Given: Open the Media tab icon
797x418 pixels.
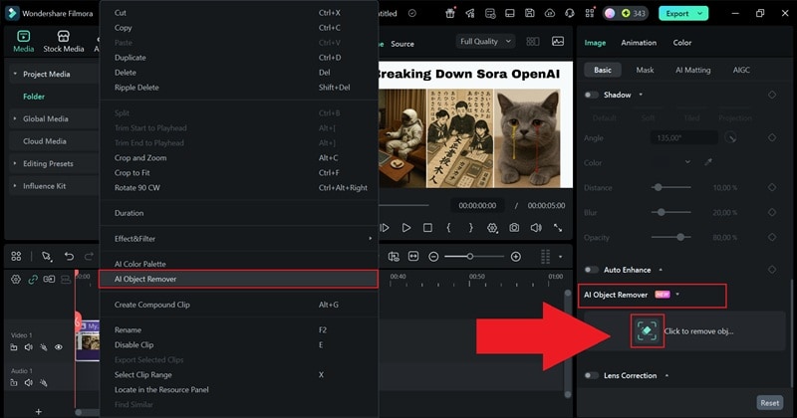Looking at the screenshot, I should pyautogui.click(x=23, y=36).
